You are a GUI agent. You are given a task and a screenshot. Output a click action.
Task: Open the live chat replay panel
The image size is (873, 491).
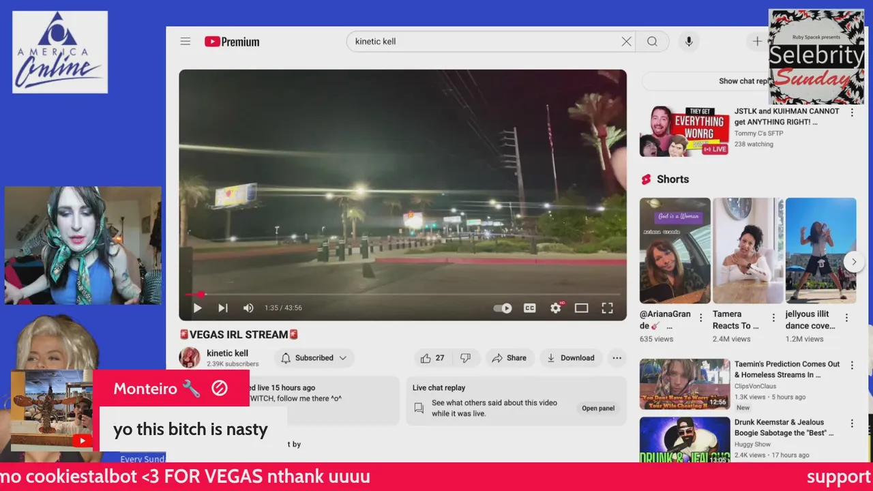(598, 408)
